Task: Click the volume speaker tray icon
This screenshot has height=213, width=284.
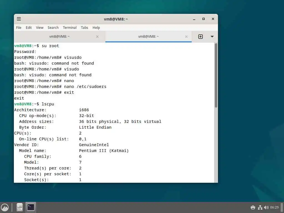Action: (266, 207)
